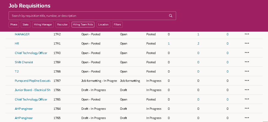Open actions menu for MANAGER requisition

(x=247, y=34)
